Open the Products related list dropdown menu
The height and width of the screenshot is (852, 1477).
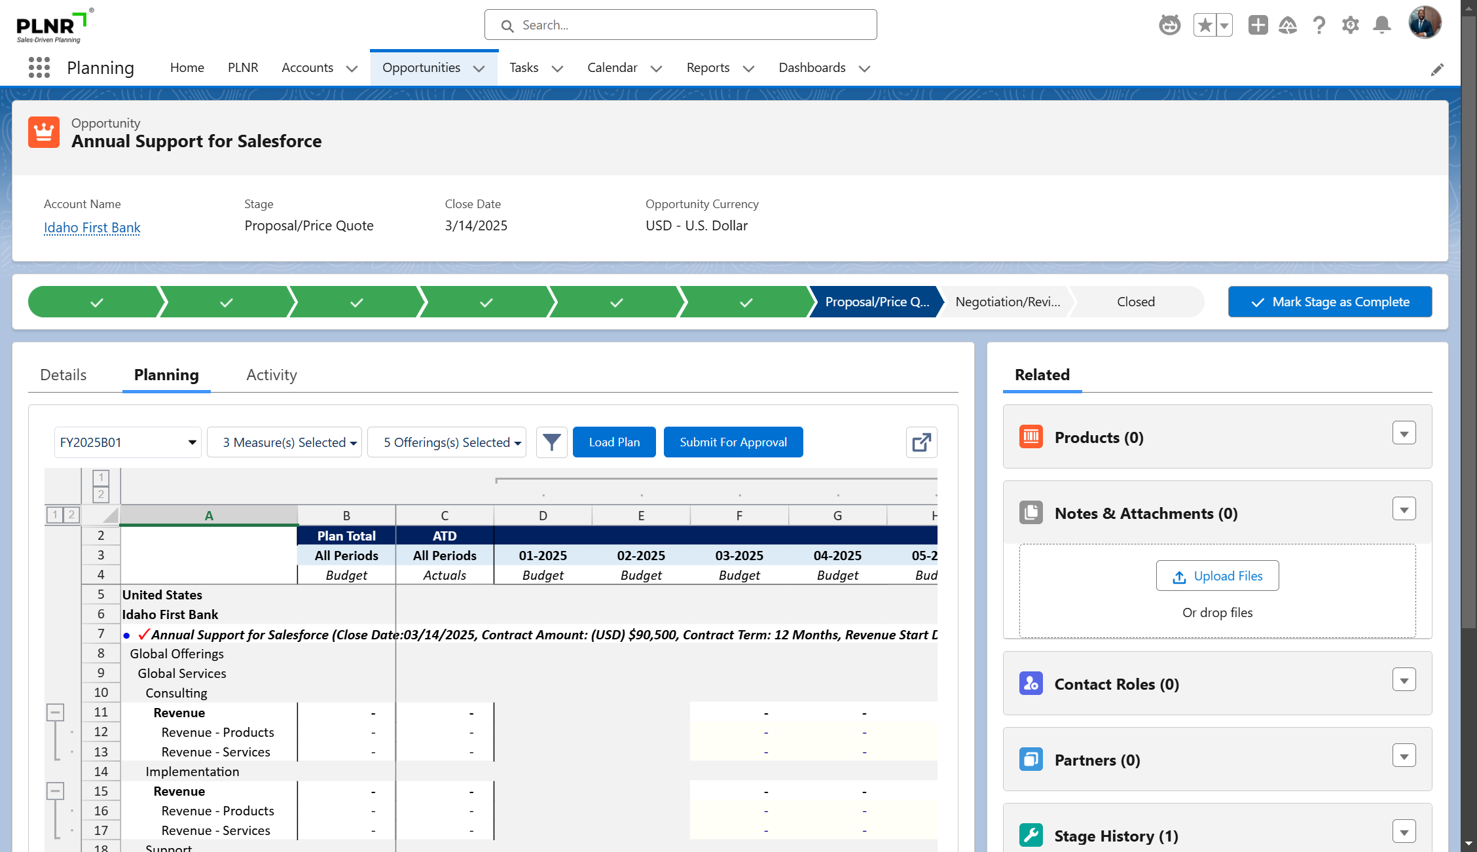[1404, 433]
